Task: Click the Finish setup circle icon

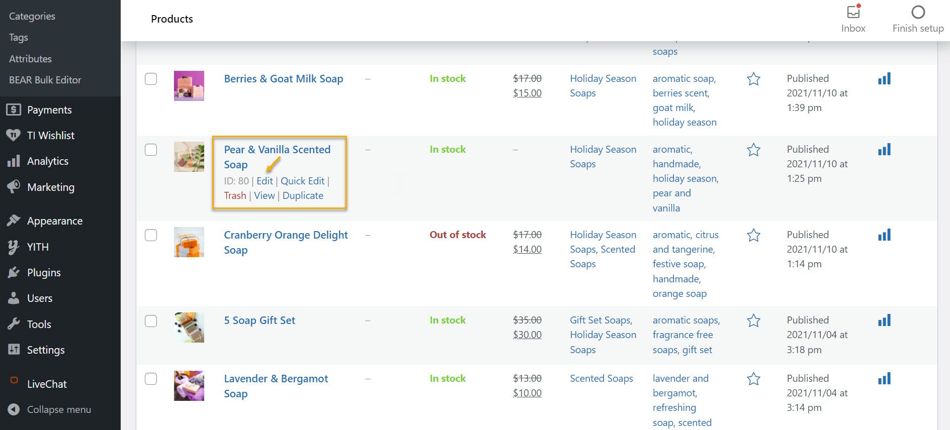Action: (x=918, y=12)
